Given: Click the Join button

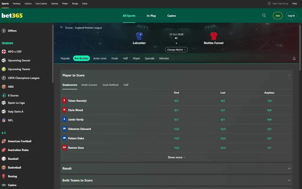Looking at the screenshot, I should [278, 16].
